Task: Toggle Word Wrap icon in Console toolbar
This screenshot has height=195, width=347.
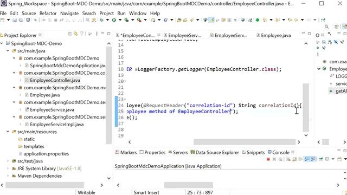Action: pyautogui.click(x=300, y=159)
